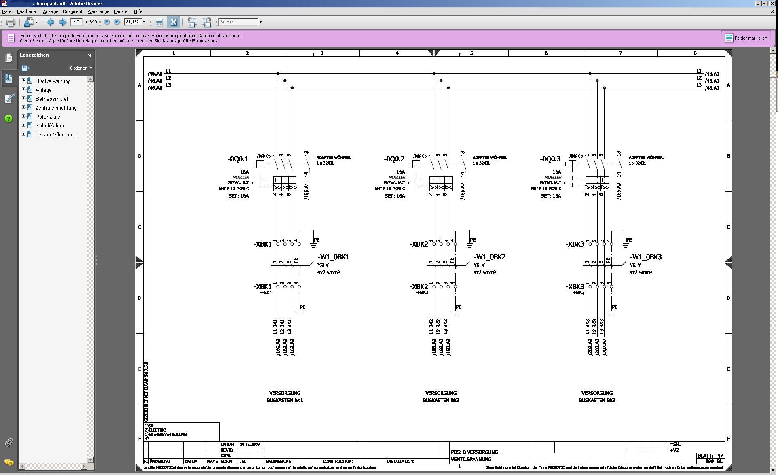Expand the Blattverwaltung bookmark

click(x=23, y=81)
